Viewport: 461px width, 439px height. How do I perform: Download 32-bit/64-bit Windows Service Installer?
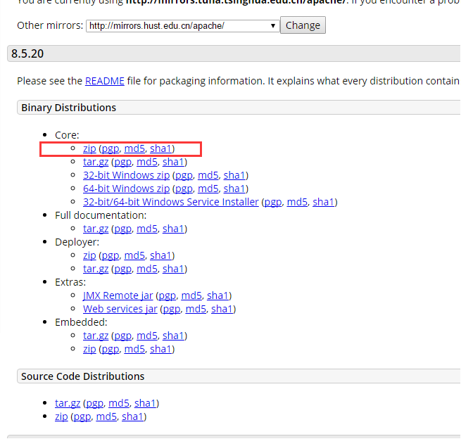click(x=171, y=202)
